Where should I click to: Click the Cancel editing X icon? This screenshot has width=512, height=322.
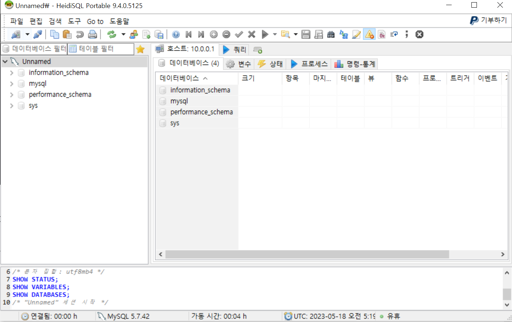[x=252, y=34]
